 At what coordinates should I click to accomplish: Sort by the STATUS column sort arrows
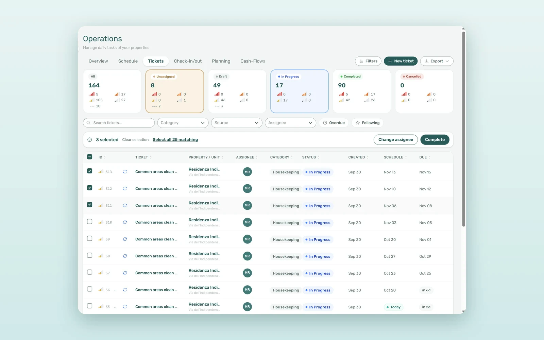(319, 157)
